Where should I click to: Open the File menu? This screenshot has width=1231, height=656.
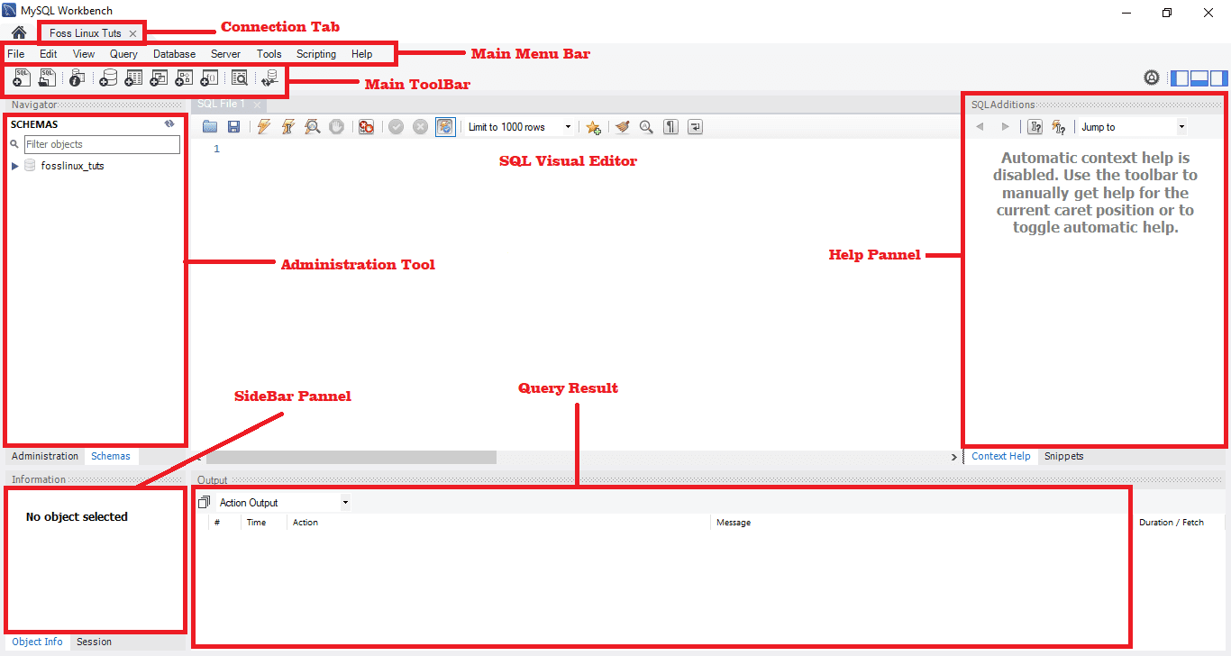pos(16,54)
